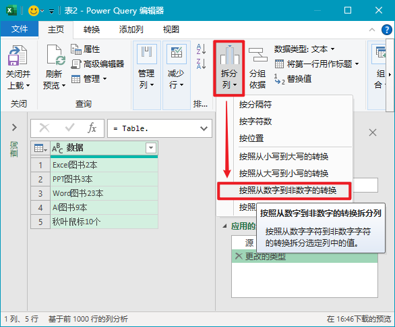Expand the formula bar chevron
Screen dimensions: 395x327
pos(204,128)
